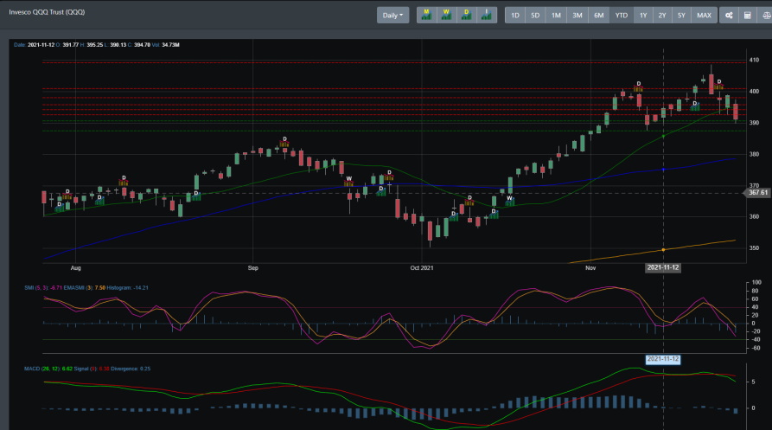Toggle intraday signals icon (I)
The height and width of the screenshot is (430, 772).
coord(487,16)
